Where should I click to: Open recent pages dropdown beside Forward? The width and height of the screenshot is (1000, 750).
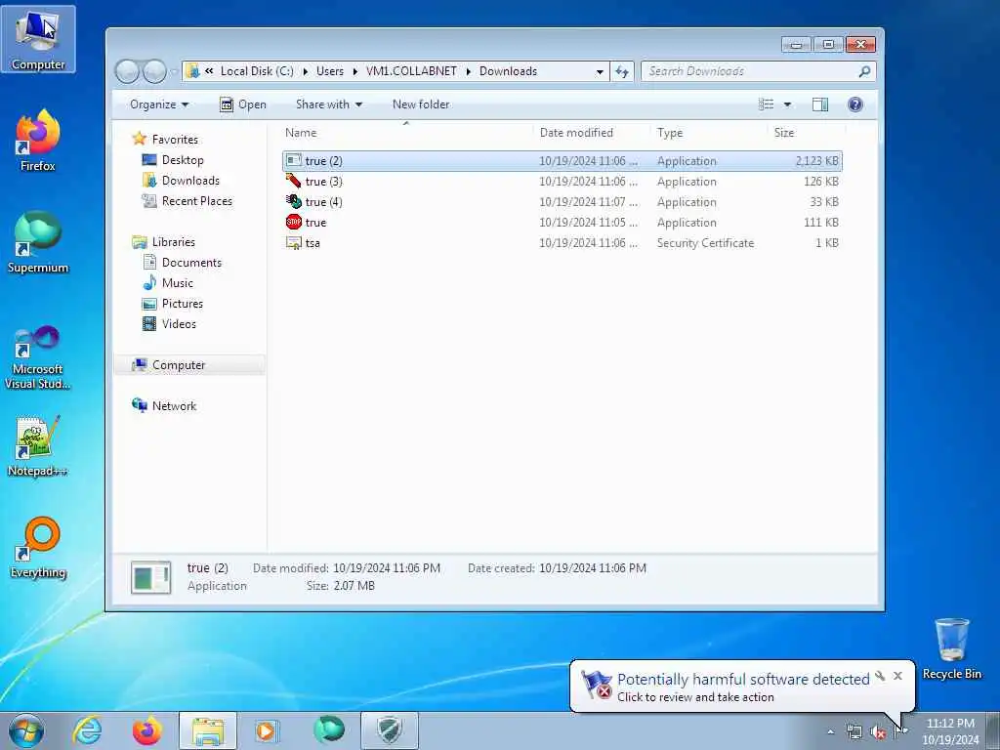click(x=173, y=71)
